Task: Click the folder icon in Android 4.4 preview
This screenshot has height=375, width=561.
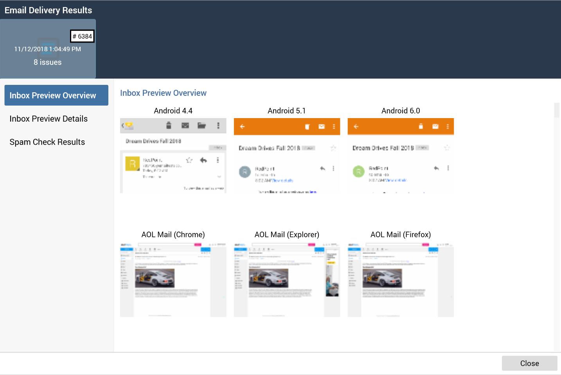Action: tap(201, 126)
